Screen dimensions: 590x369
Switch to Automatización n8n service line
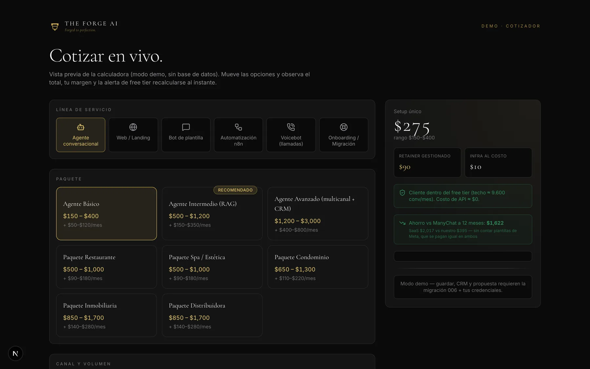[238, 135]
